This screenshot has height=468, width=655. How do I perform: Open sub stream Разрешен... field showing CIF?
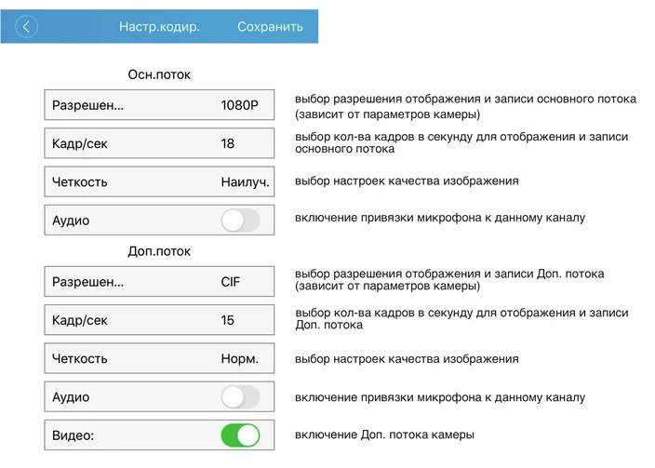(x=159, y=282)
